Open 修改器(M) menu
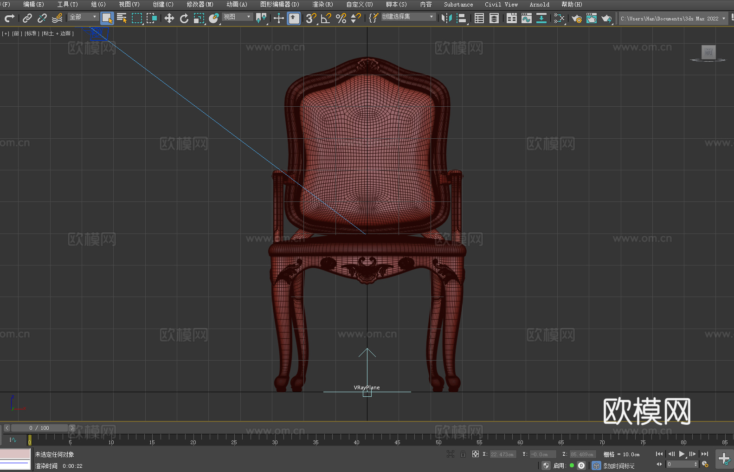Image resolution: width=734 pixels, height=472 pixels. click(x=200, y=4)
